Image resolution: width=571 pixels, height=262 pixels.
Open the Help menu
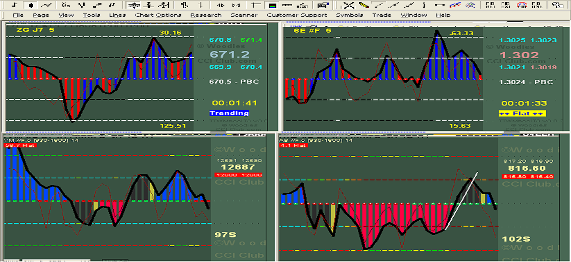point(443,15)
